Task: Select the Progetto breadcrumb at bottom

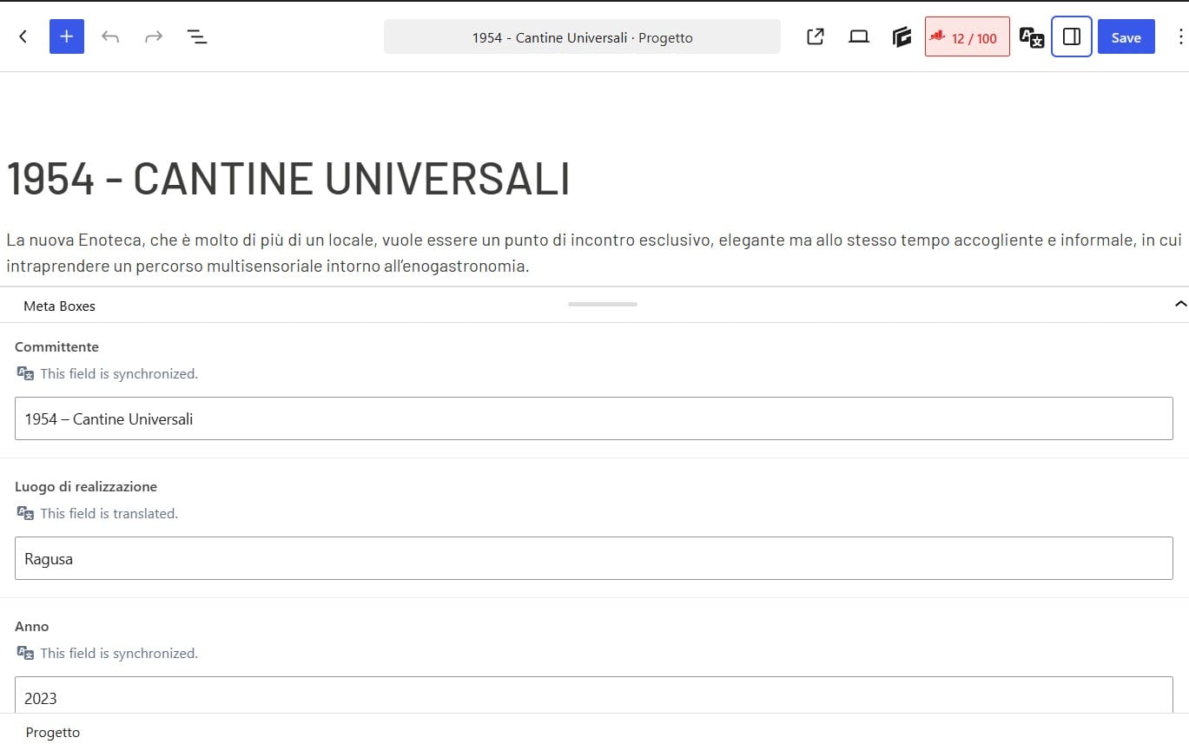Action: coord(53,732)
